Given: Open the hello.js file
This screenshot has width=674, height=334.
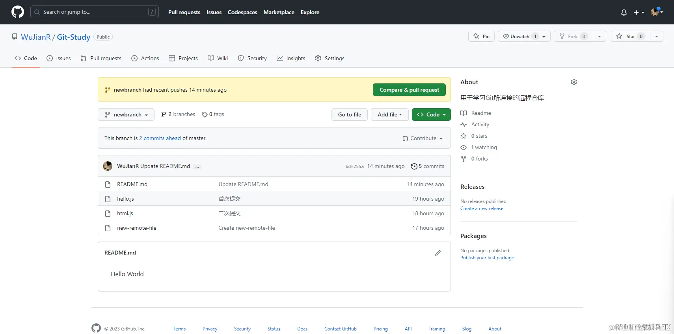Looking at the screenshot, I should click(x=125, y=199).
